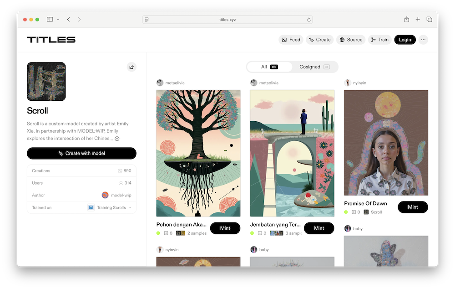The width and height of the screenshot is (455, 289).
Task: Open the more options ellipsis menu
Action: (x=423, y=40)
